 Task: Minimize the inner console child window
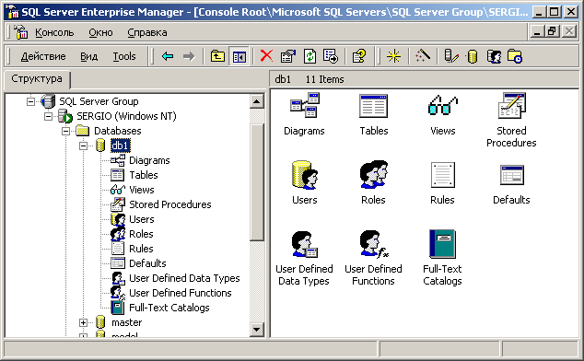537,31
